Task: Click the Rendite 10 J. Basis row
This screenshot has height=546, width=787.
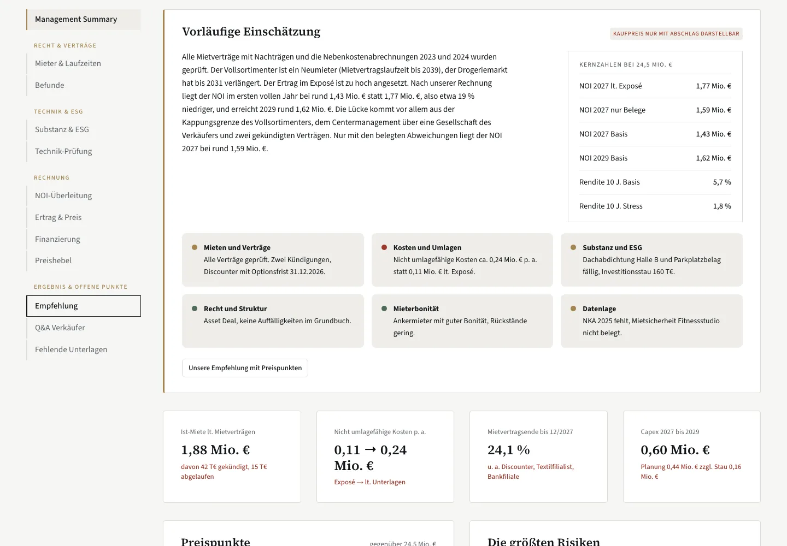Action: pos(655,182)
